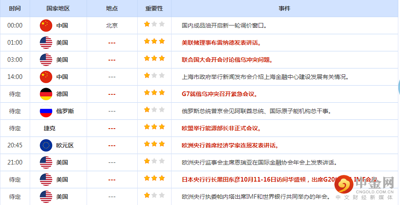400x205 pixels.
Task: Open the event 联合国大会开会讨论俄乌冲突问题
Action: pyautogui.click(x=227, y=60)
